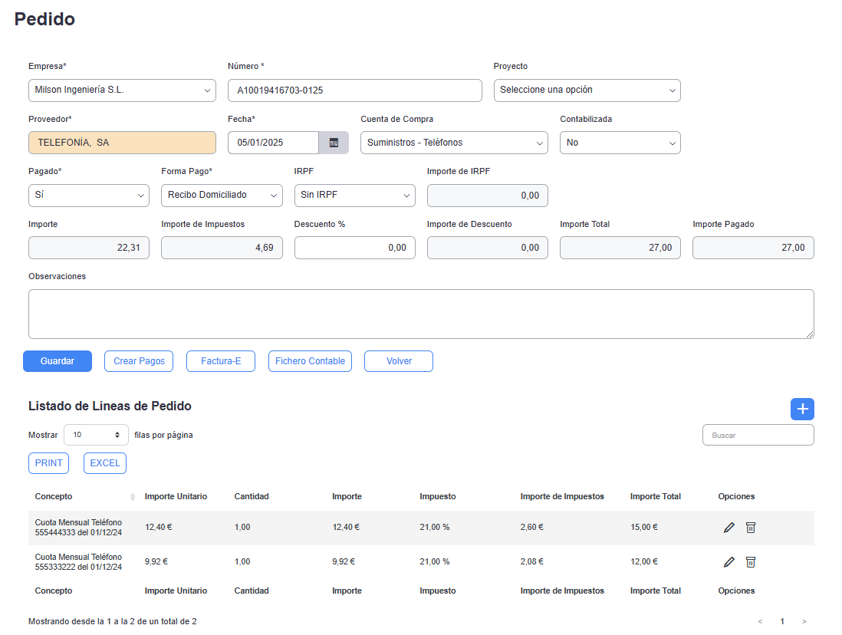The width and height of the screenshot is (842, 635).
Task: Delete the 9,92 € line with trash icon
Action: coord(751,562)
